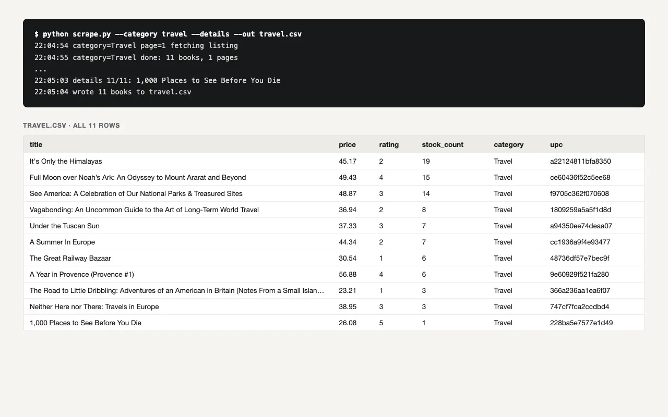668x417 pixels.
Task: Click price value 23.21
Action: [x=348, y=290]
